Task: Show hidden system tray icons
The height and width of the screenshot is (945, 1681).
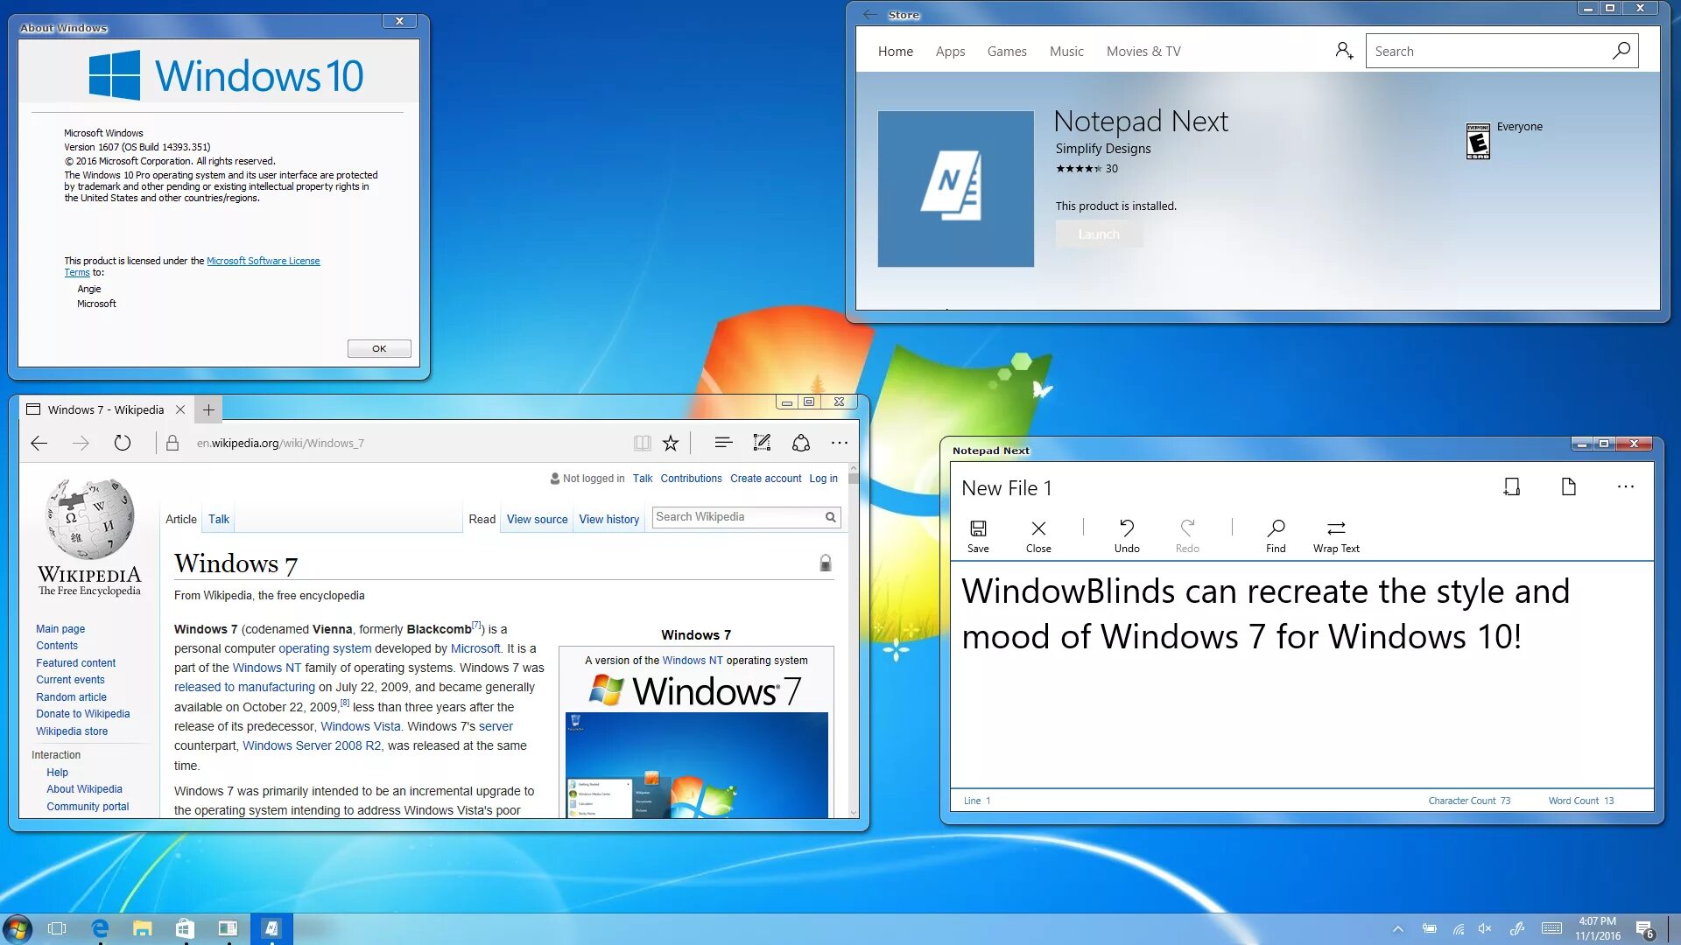Action: click(x=1397, y=929)
